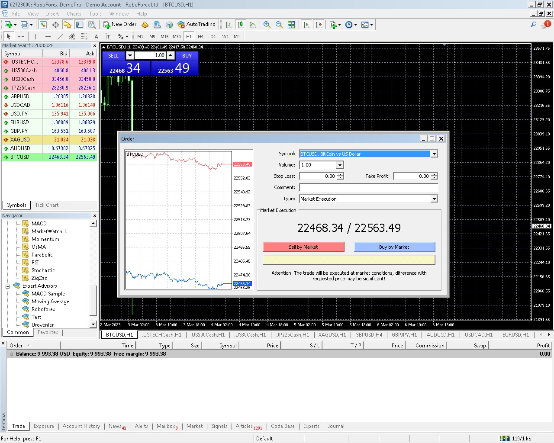
Task: Toggle chart Auto Scroll
Action: pyautogui.click(x=306, y=25)
